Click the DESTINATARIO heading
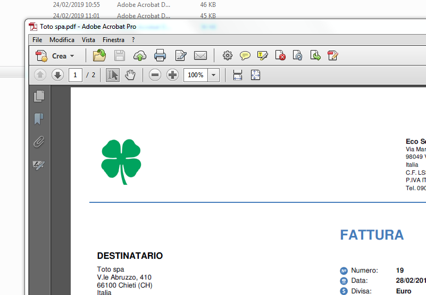Viewport: 426px width, 295px height. pos(130,256)
